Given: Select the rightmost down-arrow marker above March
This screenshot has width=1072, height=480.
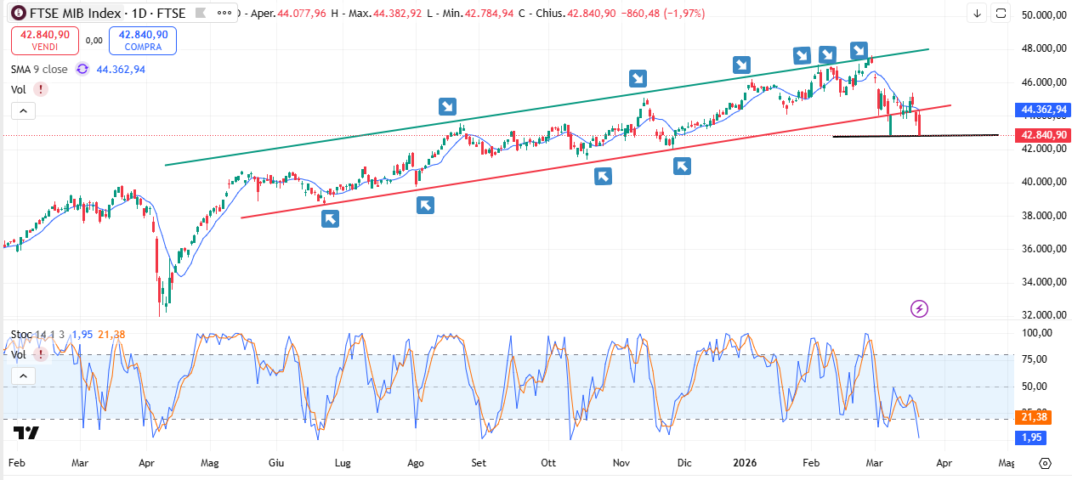Looking at the screenshot, I should click(x=859, y=50).
